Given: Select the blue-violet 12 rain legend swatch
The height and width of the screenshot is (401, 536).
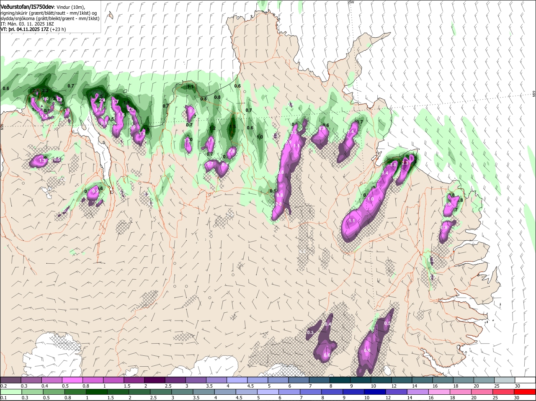Looking at the screenshot, I should coord(396,392).
